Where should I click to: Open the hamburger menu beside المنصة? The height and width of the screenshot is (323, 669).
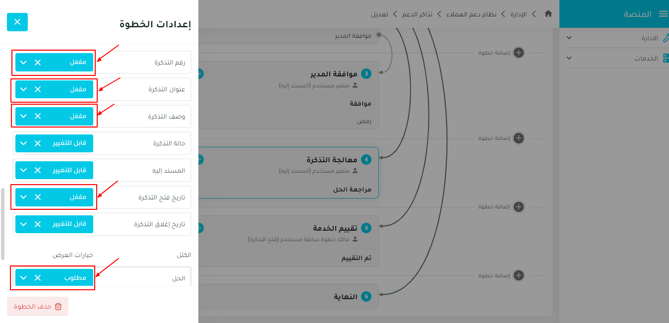(x=663, y=14)
